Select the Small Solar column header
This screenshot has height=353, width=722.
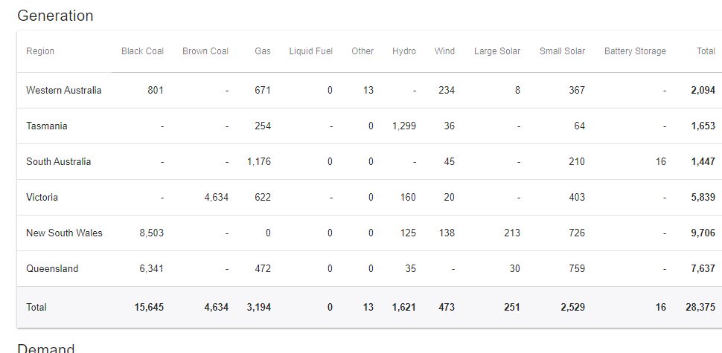point(562,51)
